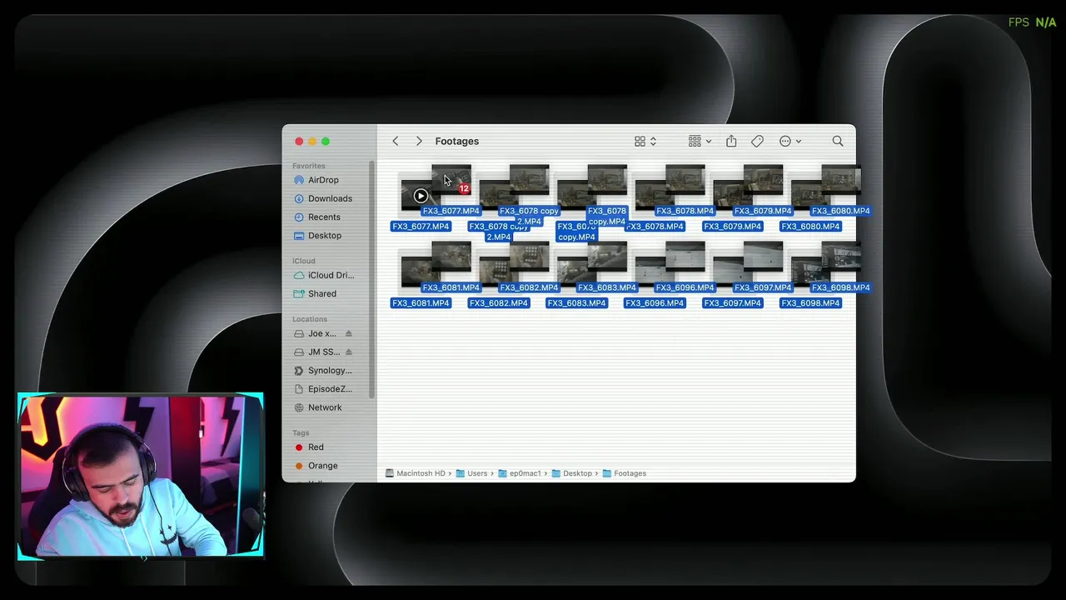Click the Favorites section header
Viewport: 1066px width, 600px height.
click(x=309, y=166)
